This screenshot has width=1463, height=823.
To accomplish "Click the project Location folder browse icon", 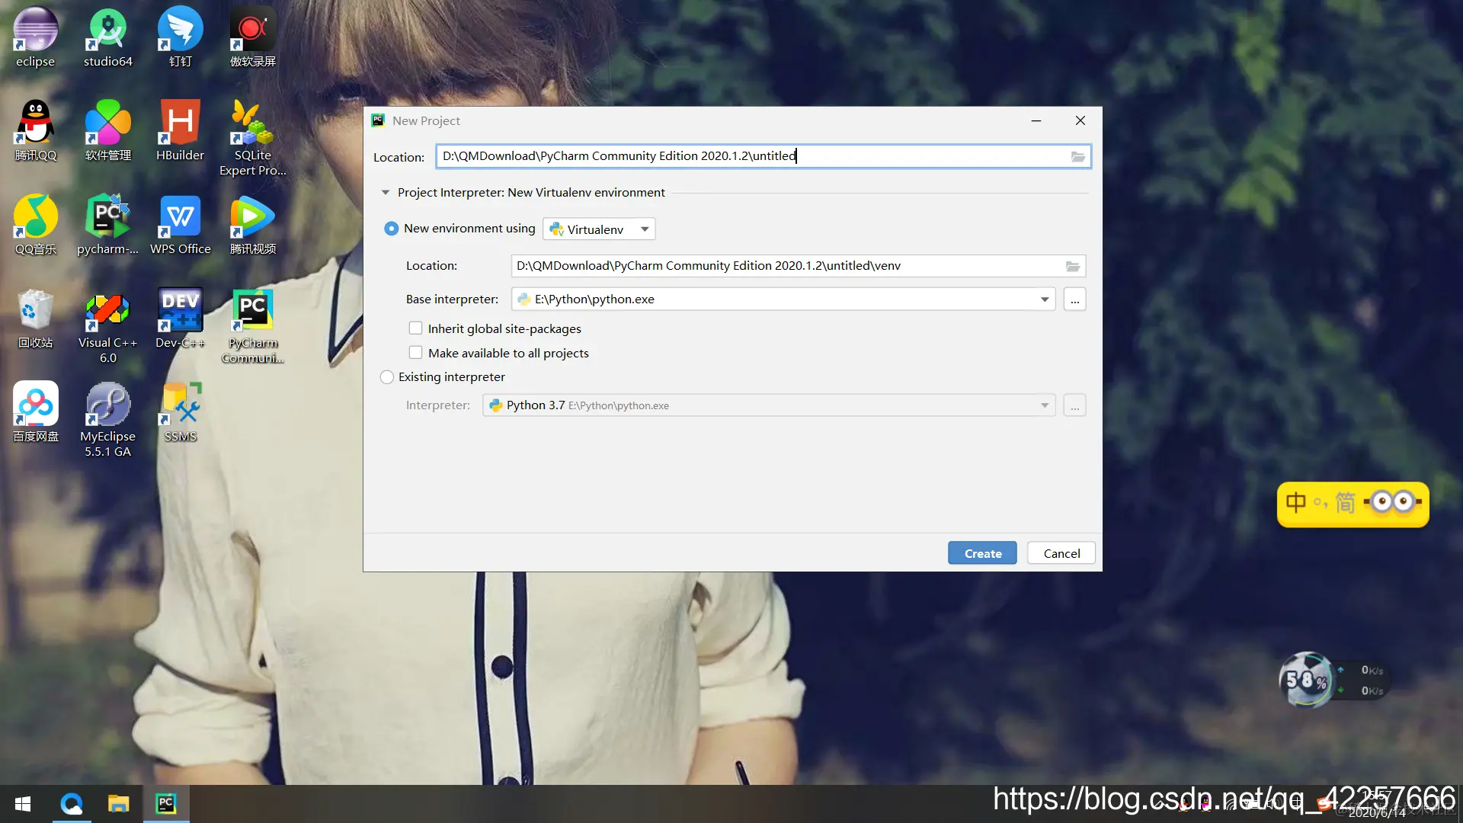I will [x=1077, y=156].
